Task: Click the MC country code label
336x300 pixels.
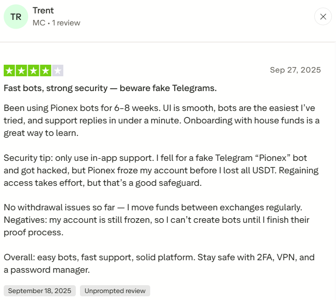Action: point(38,23)
